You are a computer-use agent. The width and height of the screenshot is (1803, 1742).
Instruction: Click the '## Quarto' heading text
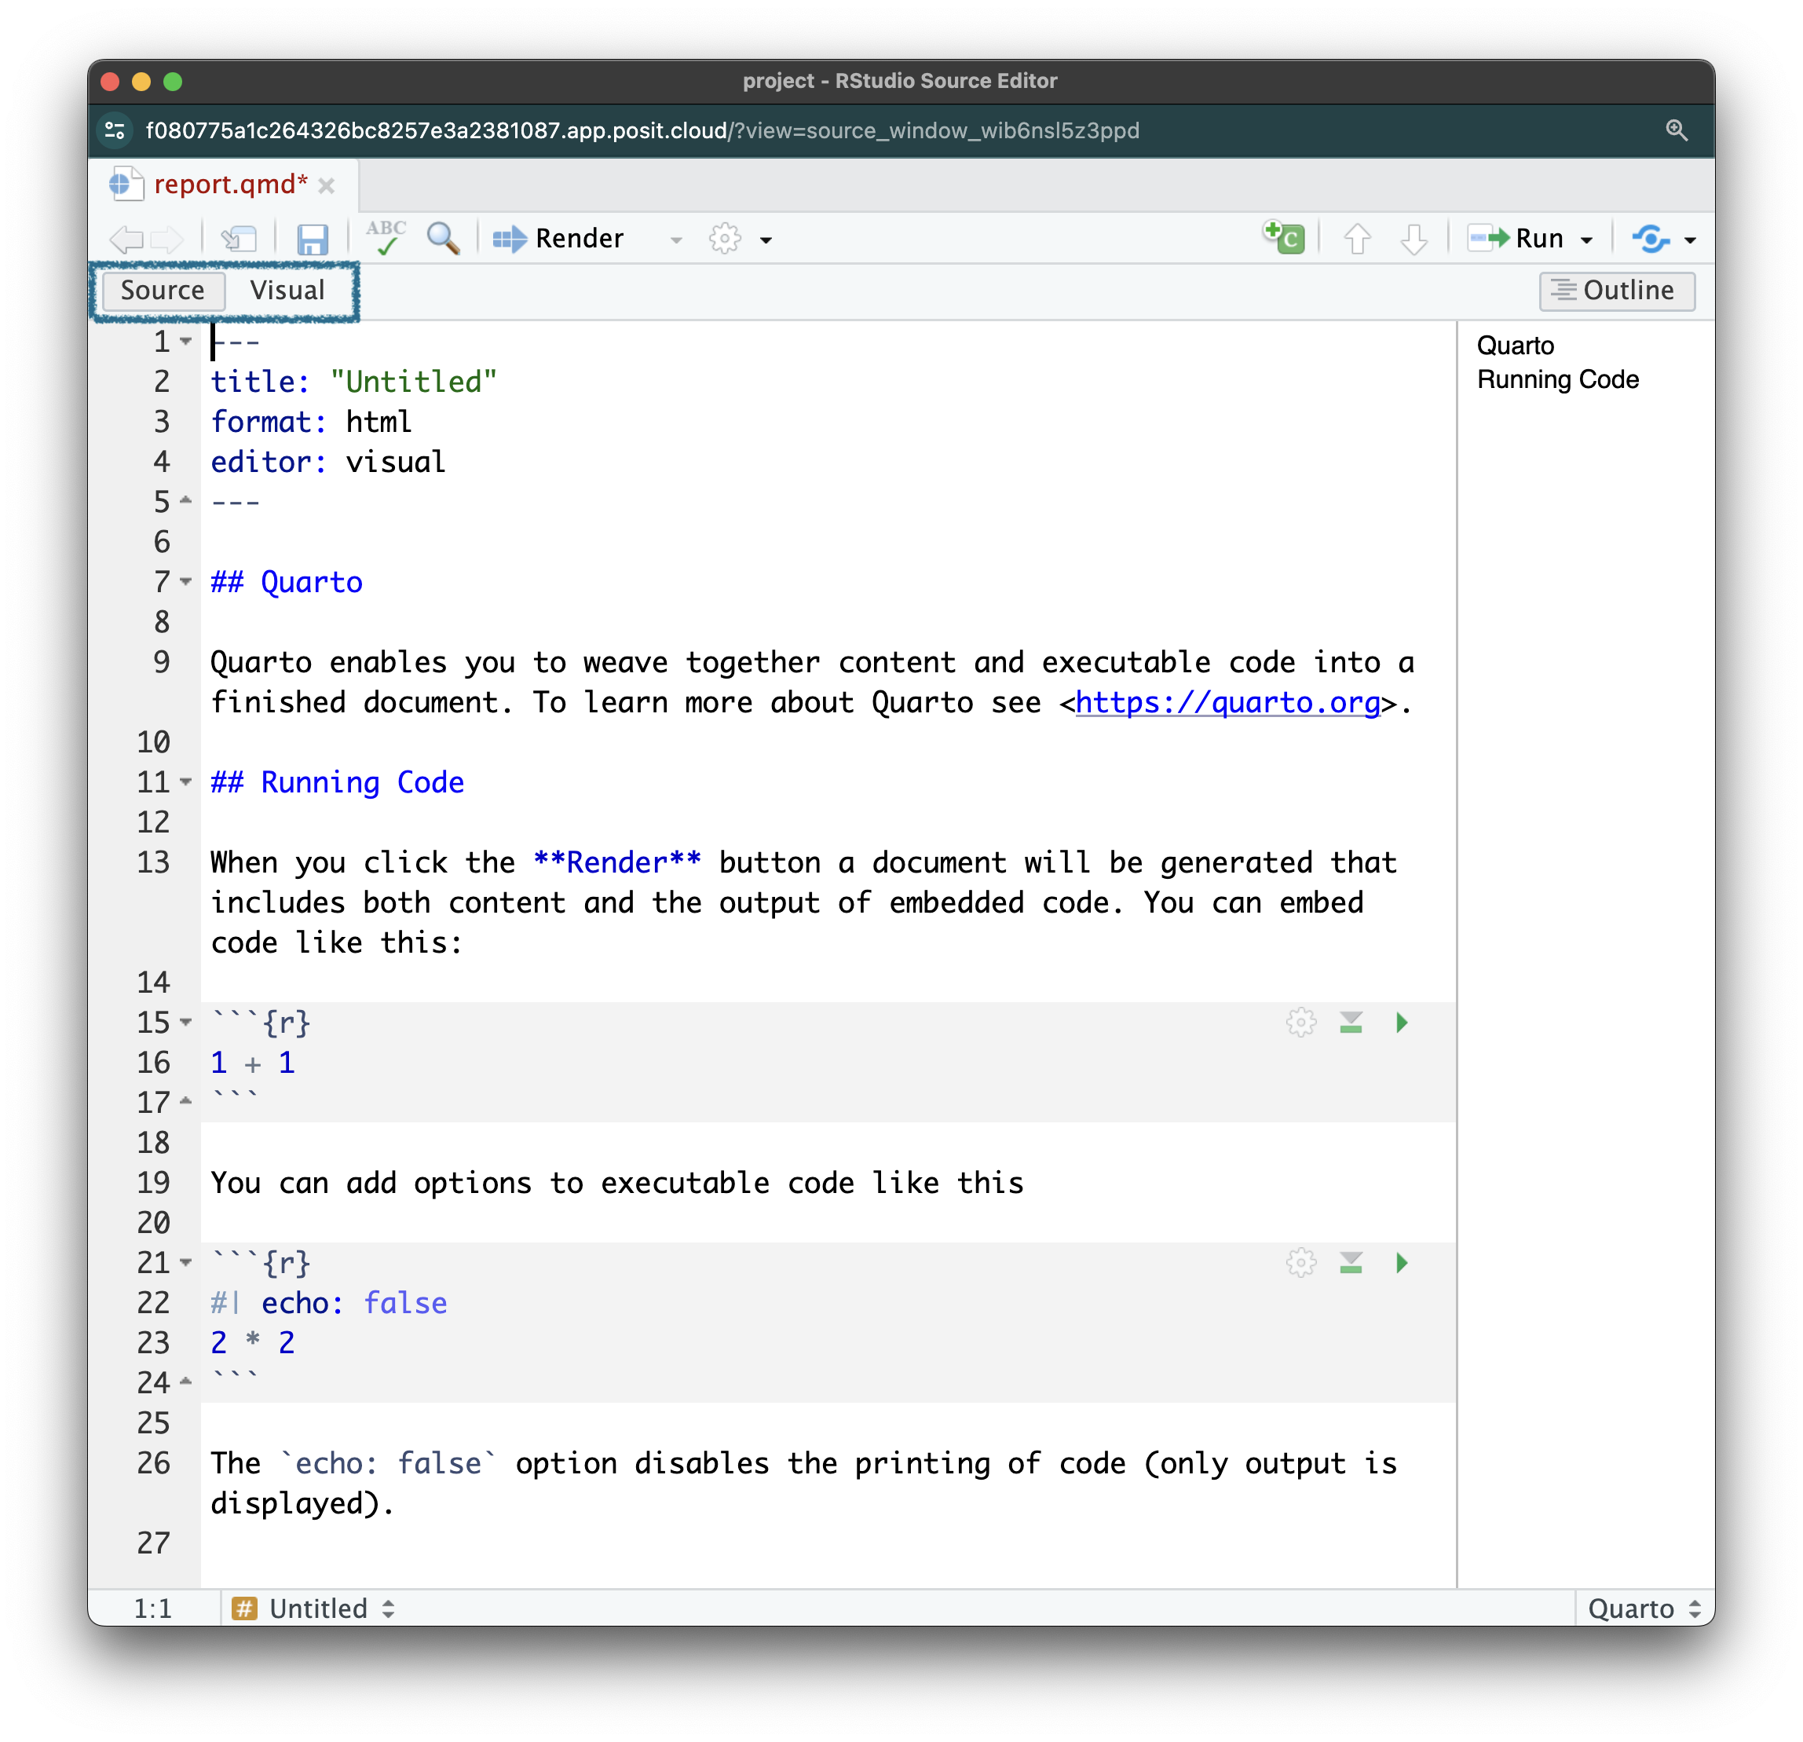pos(287,583)
